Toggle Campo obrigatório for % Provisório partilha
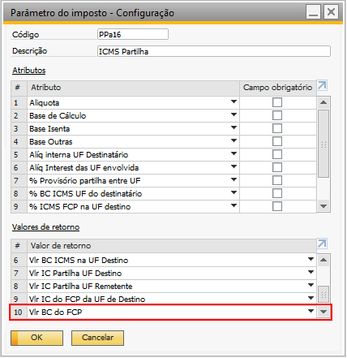347x358 pixels. [x=277, y=180]
